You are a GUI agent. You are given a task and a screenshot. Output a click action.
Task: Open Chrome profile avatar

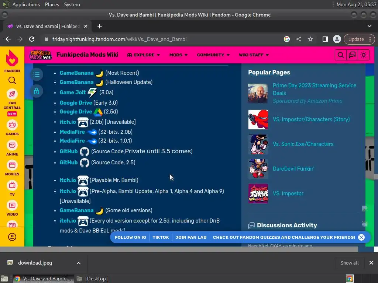[337, 39]
